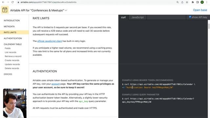The image size is (210, 118).
Task: Reload the current page
Action: (12, 2)
